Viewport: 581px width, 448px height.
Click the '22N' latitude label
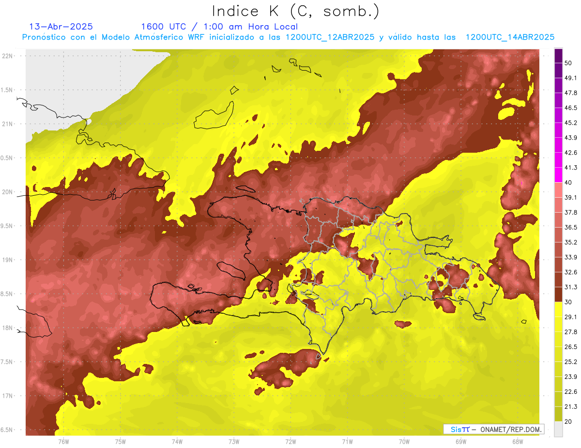pyautogui.click(x=8, y=56)
